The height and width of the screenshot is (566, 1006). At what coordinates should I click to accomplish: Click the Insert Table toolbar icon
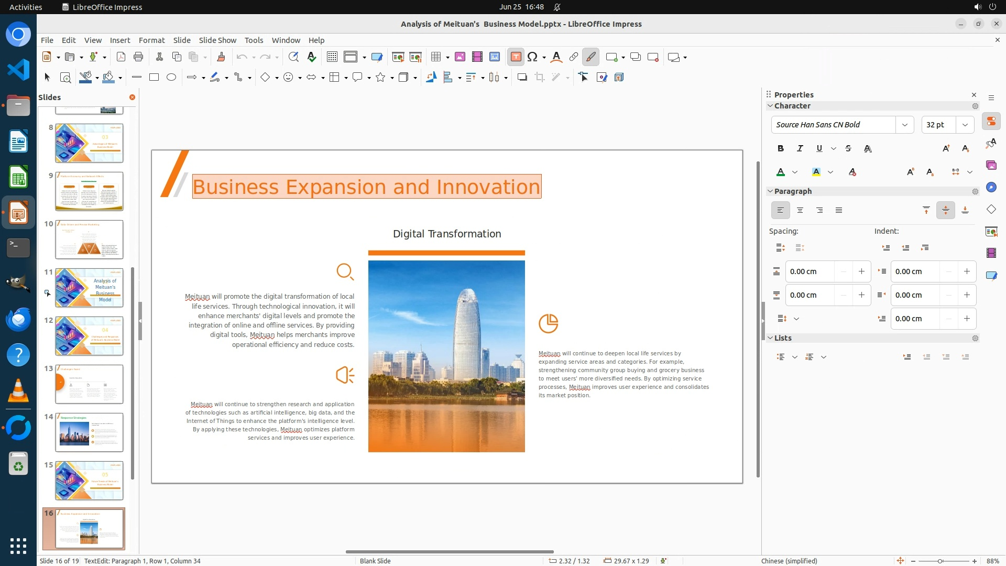click(x=435, y=57)
